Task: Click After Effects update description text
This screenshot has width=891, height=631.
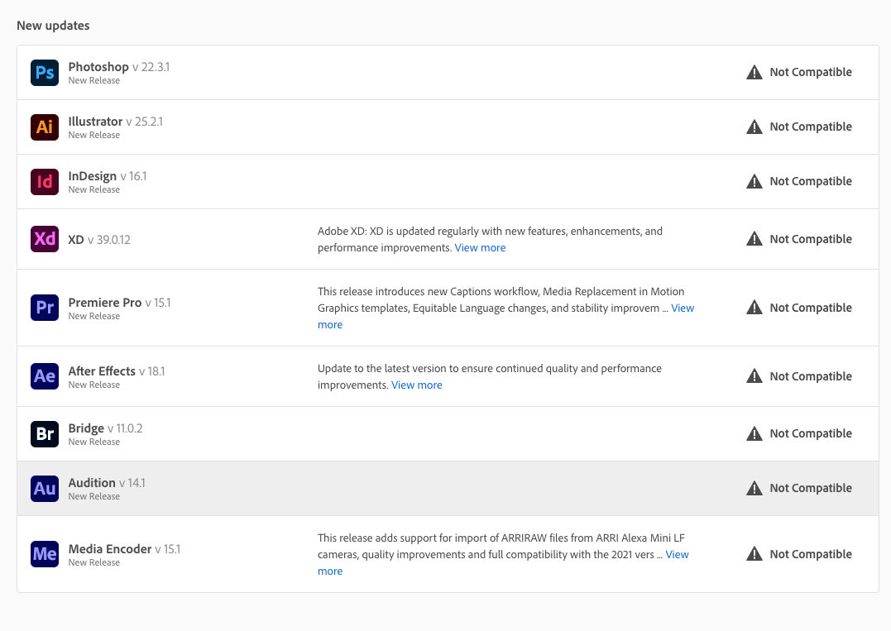Action: [x=490, y=376]
